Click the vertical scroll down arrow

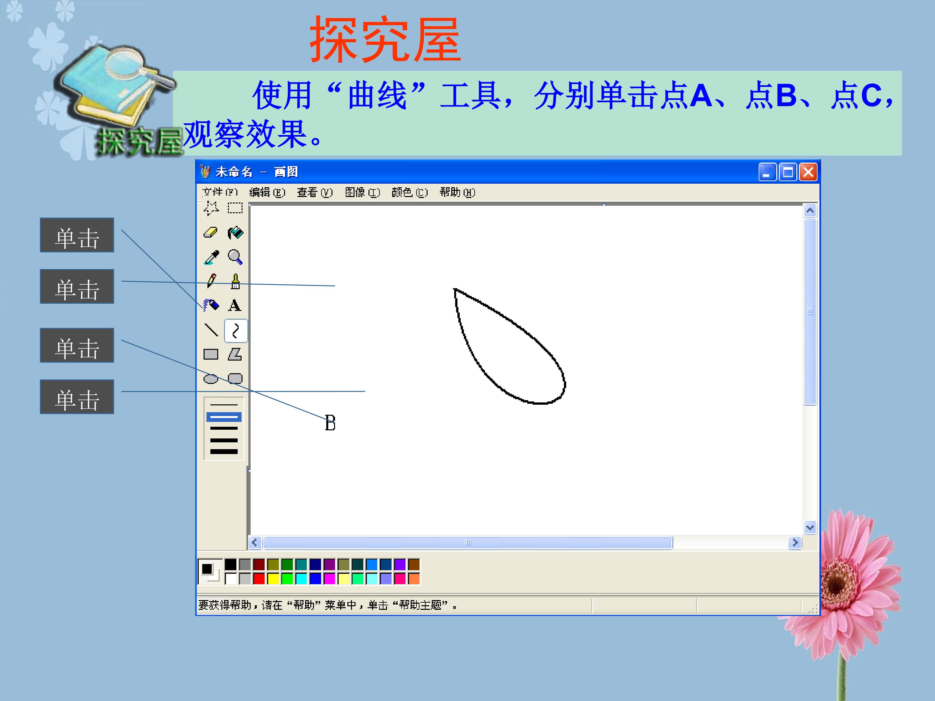pos(810,527)
